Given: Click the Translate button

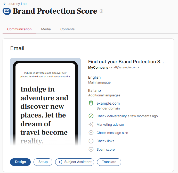Looking at the screenshot, I should click(109, 162).
